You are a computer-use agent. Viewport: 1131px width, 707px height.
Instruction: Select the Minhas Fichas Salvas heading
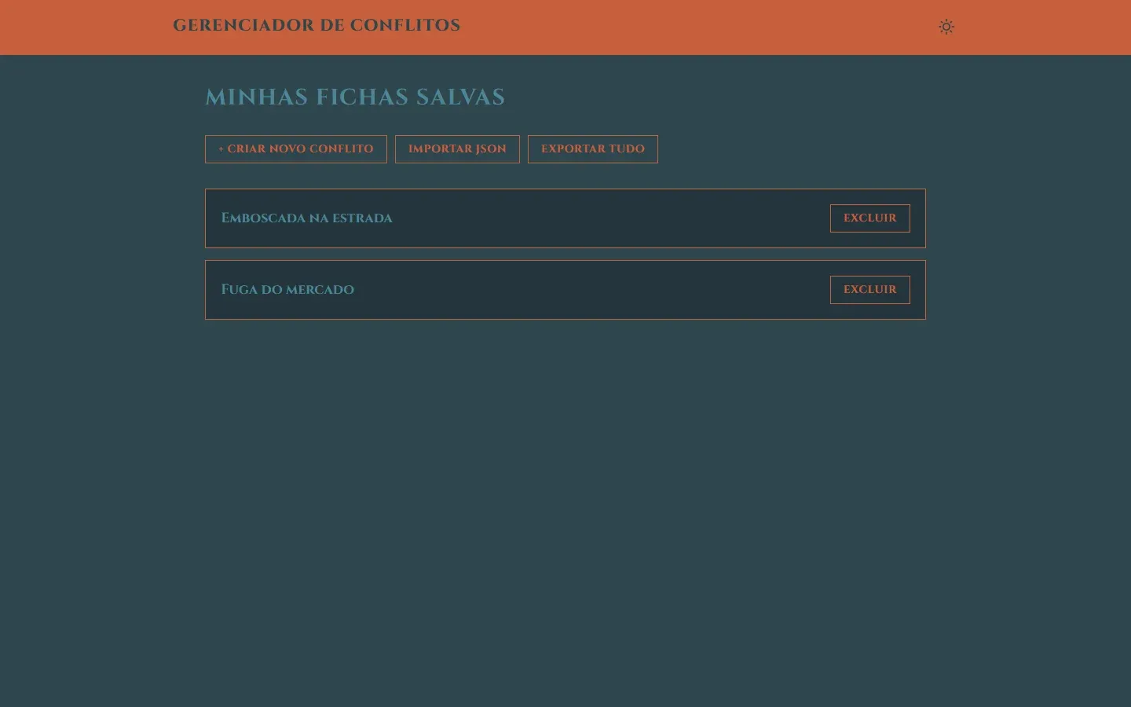355,97
